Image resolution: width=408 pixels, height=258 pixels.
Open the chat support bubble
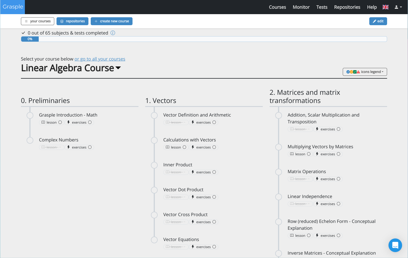(x=395, y=245)
